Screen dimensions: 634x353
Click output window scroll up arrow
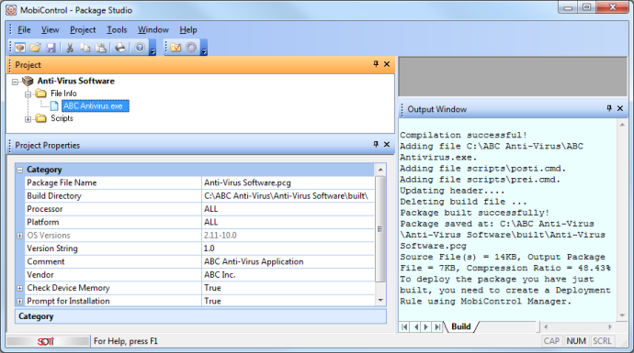coord(622,125)
